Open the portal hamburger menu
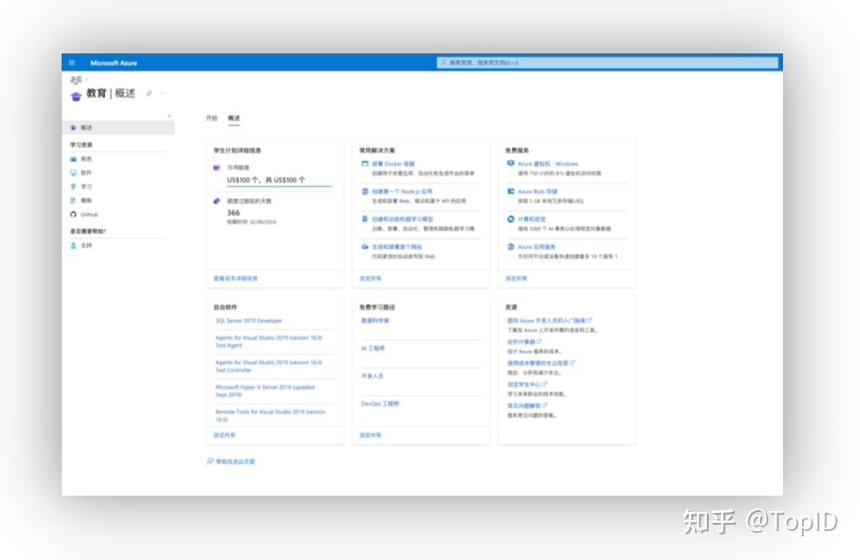The image size is (860, 560). tap(72, 62)
